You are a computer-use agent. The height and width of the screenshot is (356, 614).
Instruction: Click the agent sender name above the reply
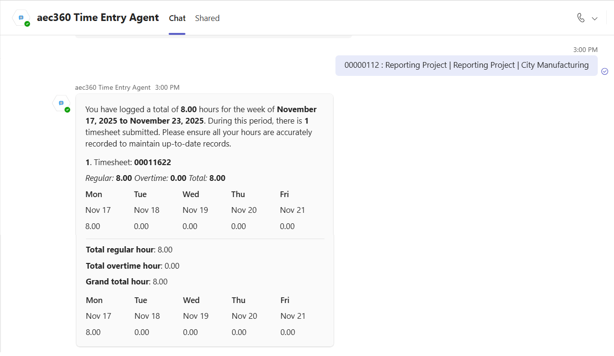(113, 87)
